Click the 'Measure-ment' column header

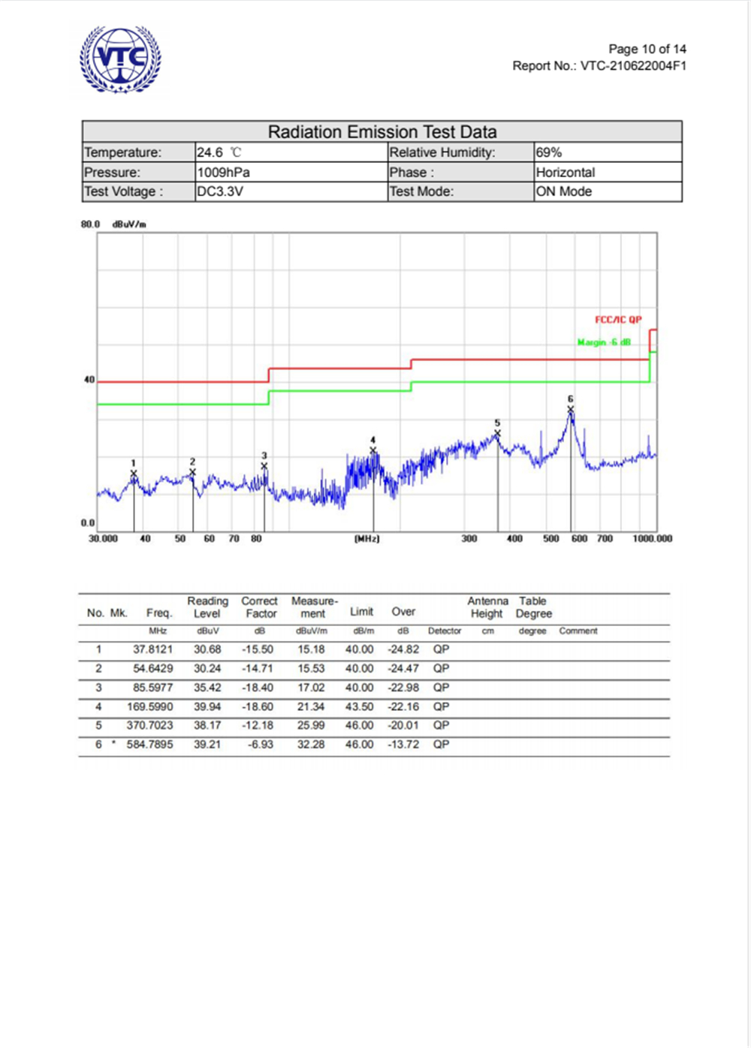314,607
